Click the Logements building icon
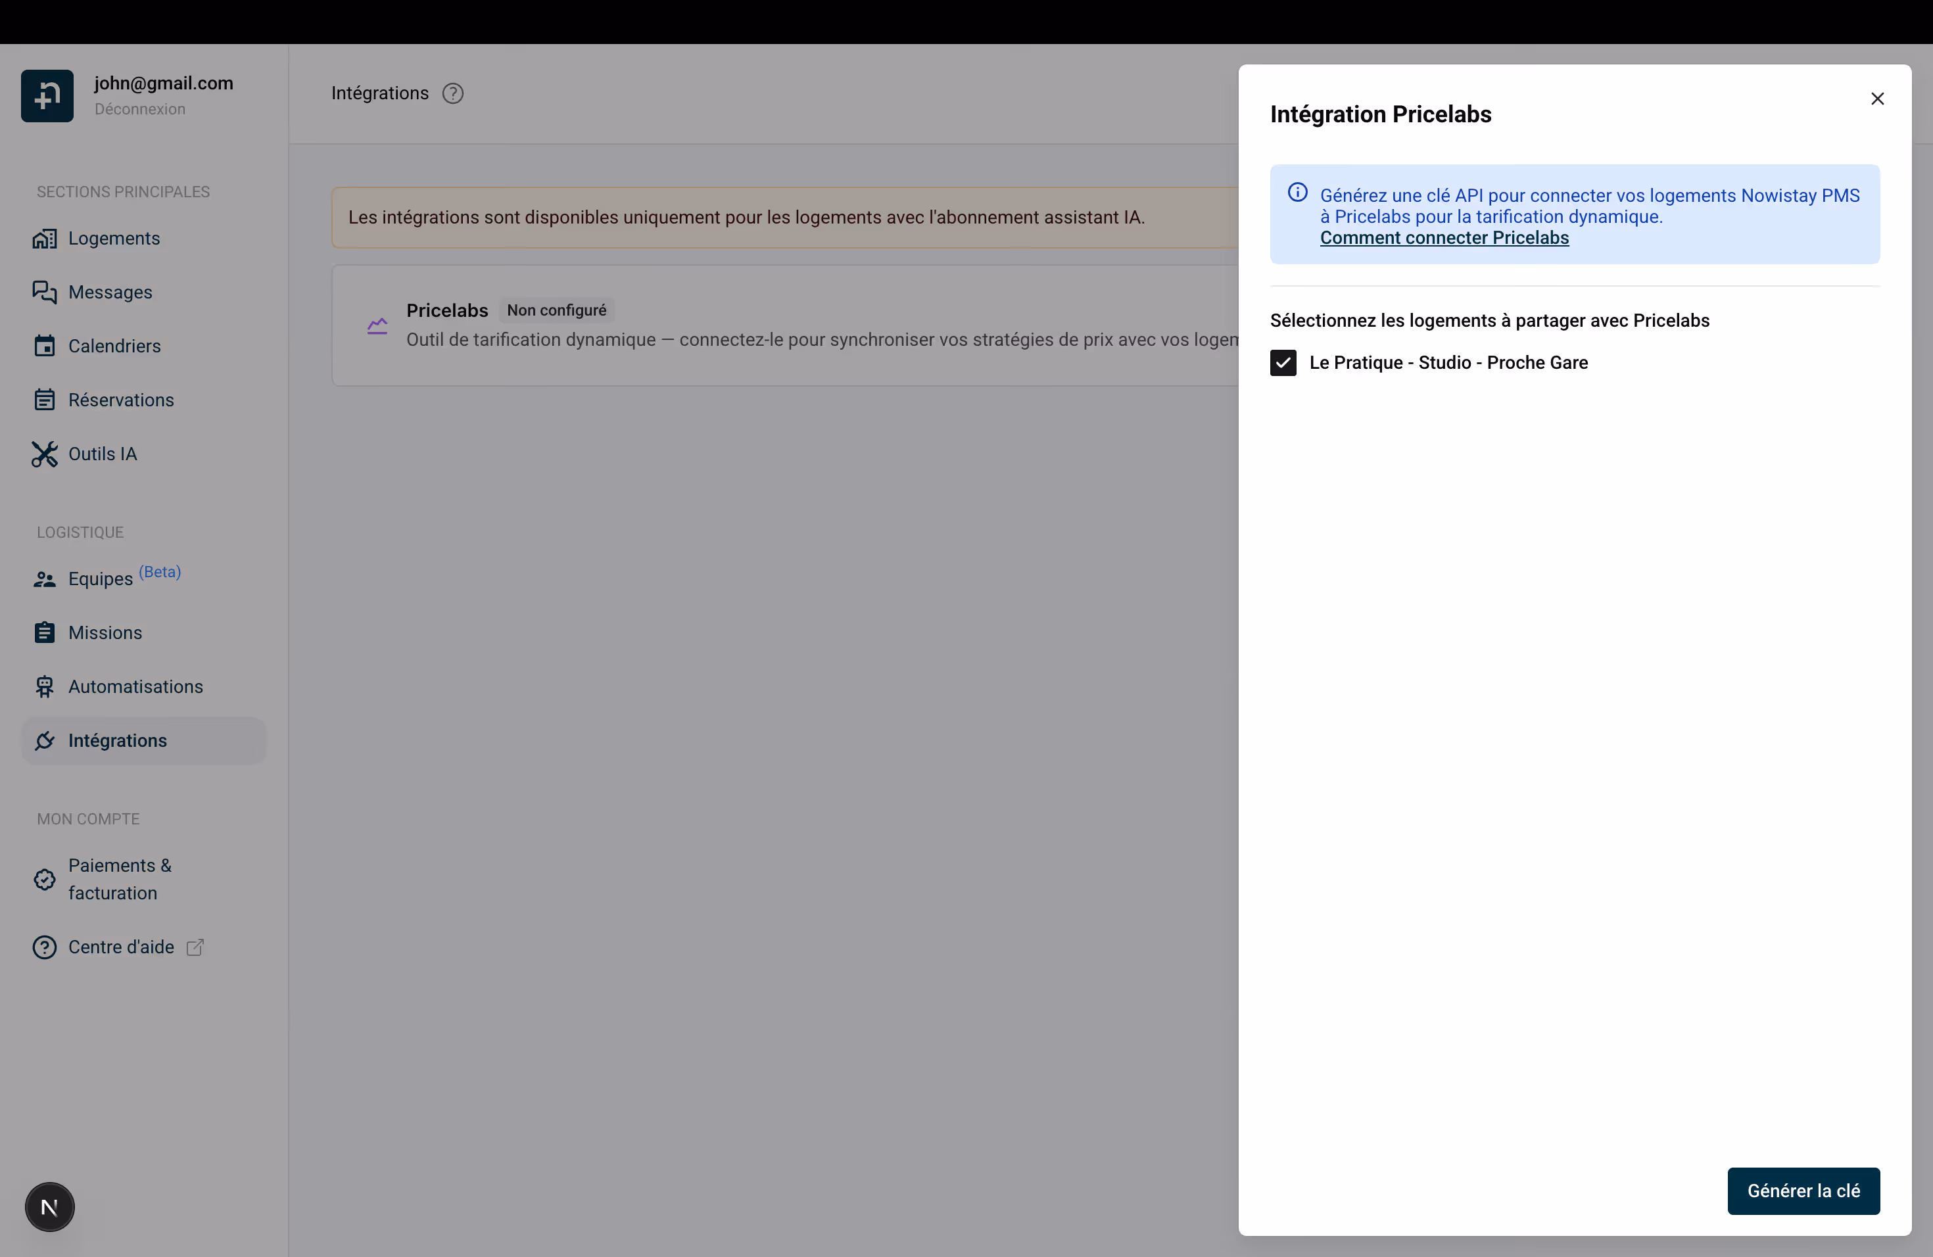The height and width of the screenshot is (1257, 1933). click(45, 239)
